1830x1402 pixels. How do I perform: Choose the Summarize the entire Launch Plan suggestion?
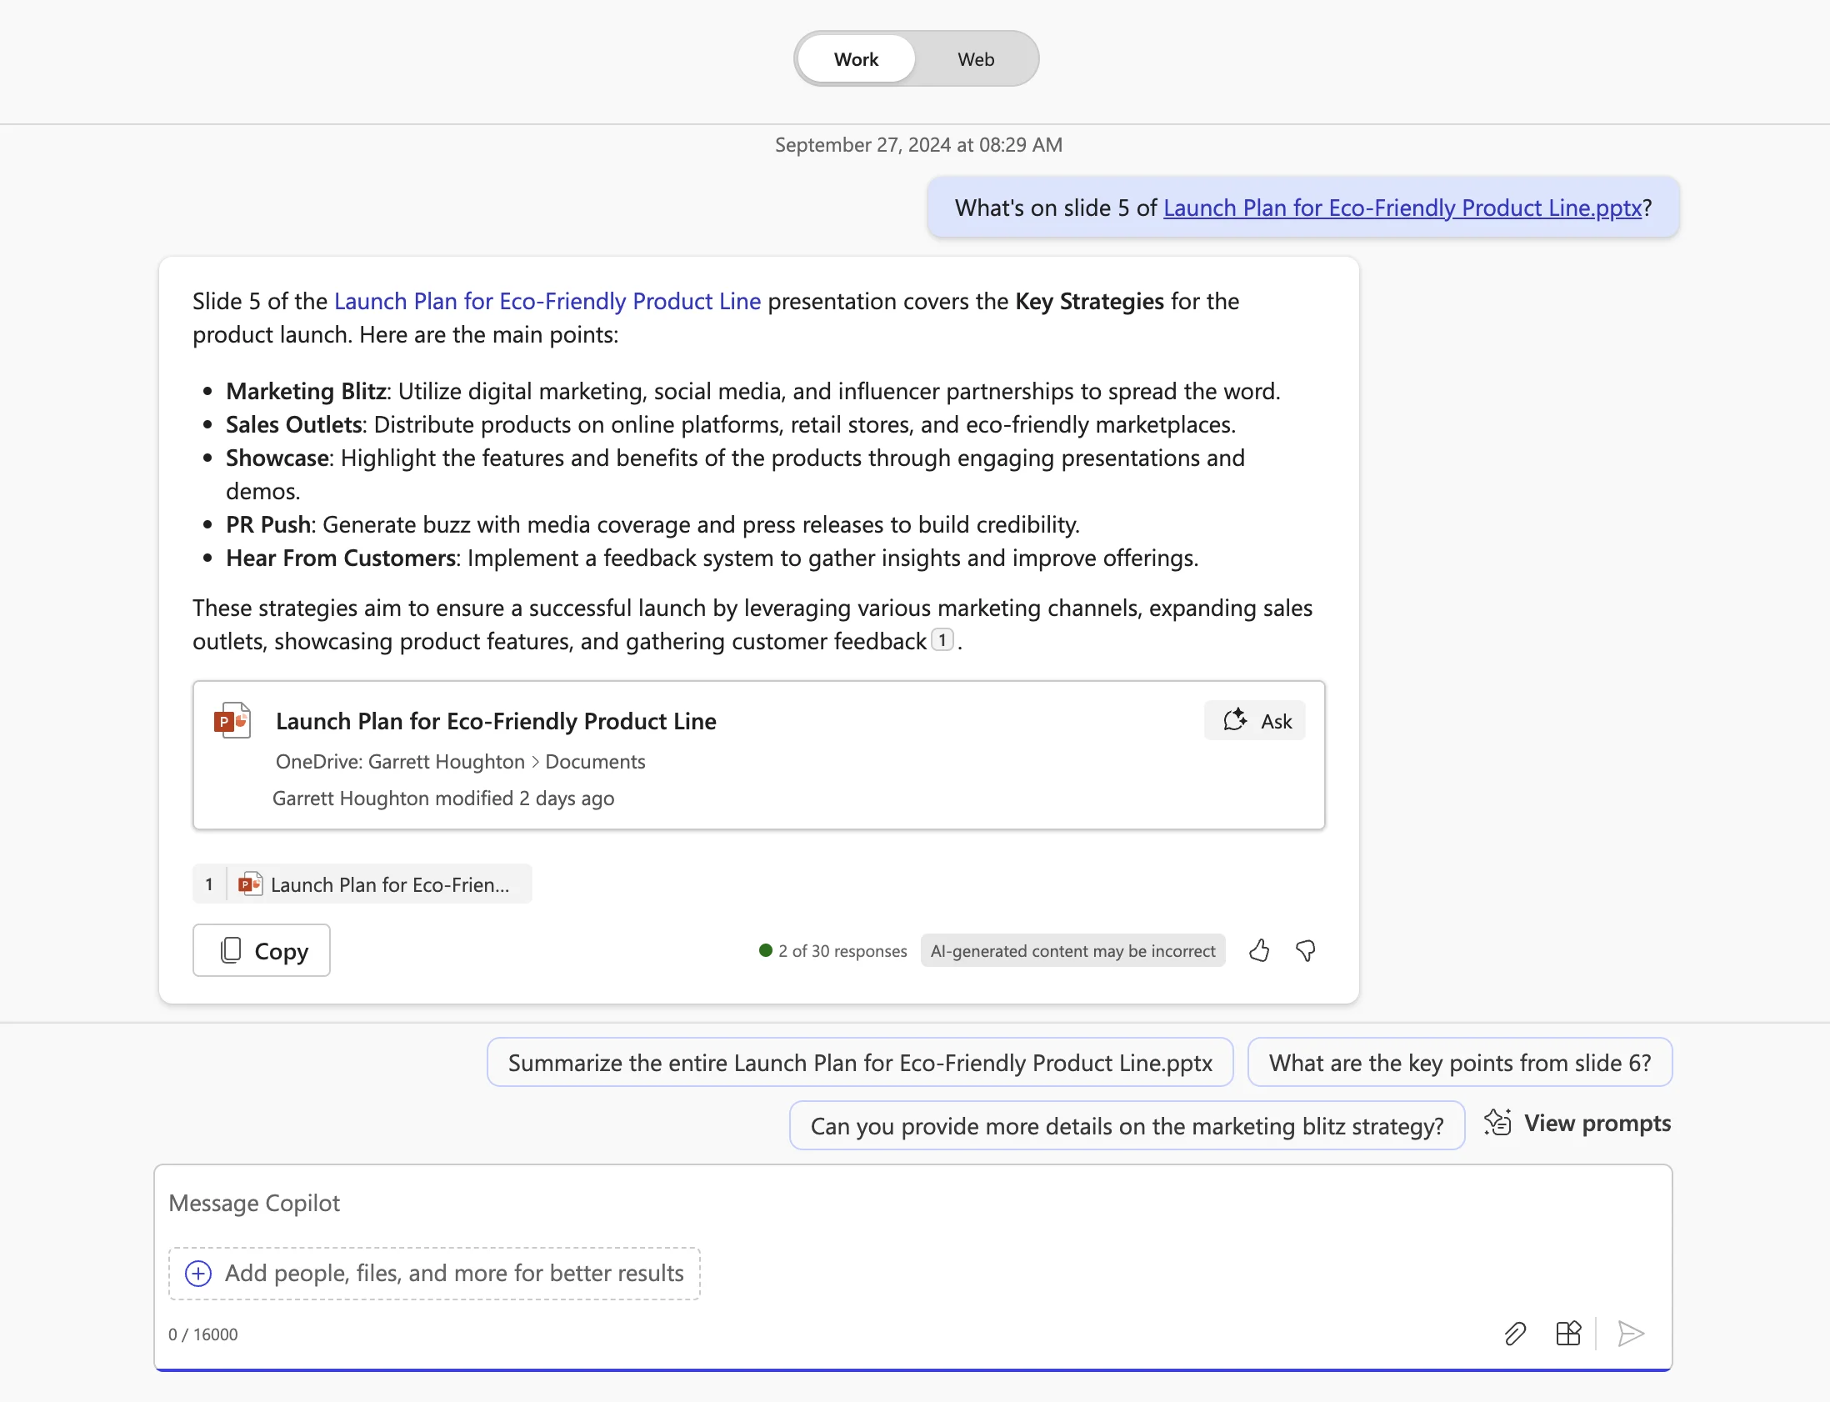click(x=860, y=1063)
